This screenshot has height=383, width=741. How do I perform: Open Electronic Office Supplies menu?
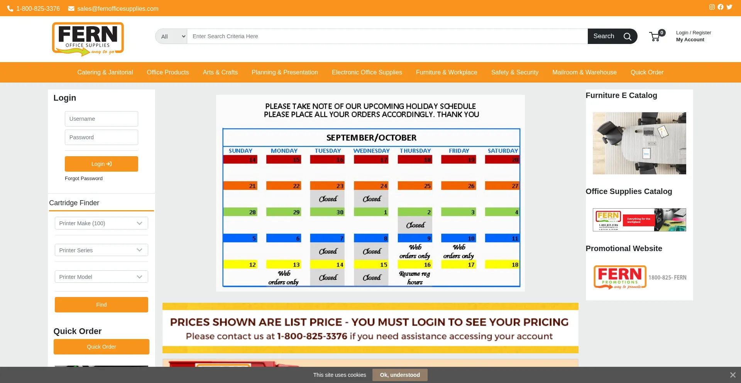pos(367,73)
